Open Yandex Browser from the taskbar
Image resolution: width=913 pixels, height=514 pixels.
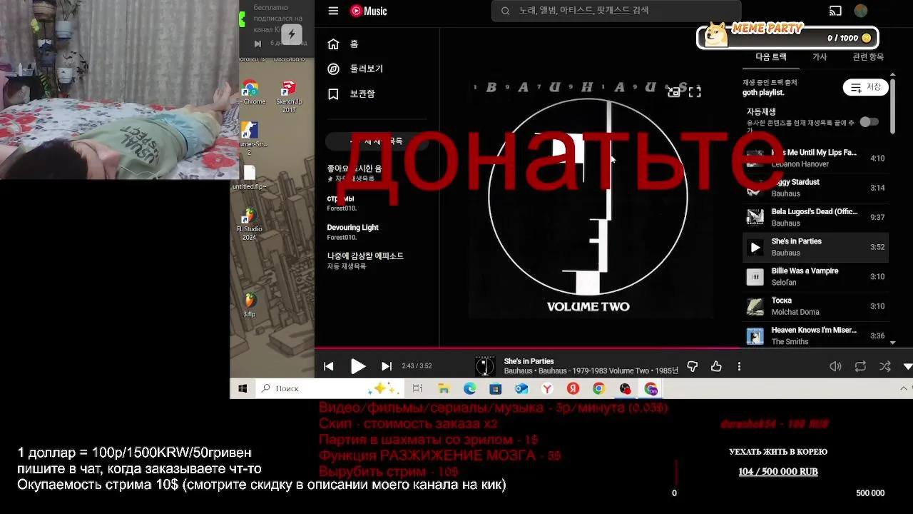point(547,388)
